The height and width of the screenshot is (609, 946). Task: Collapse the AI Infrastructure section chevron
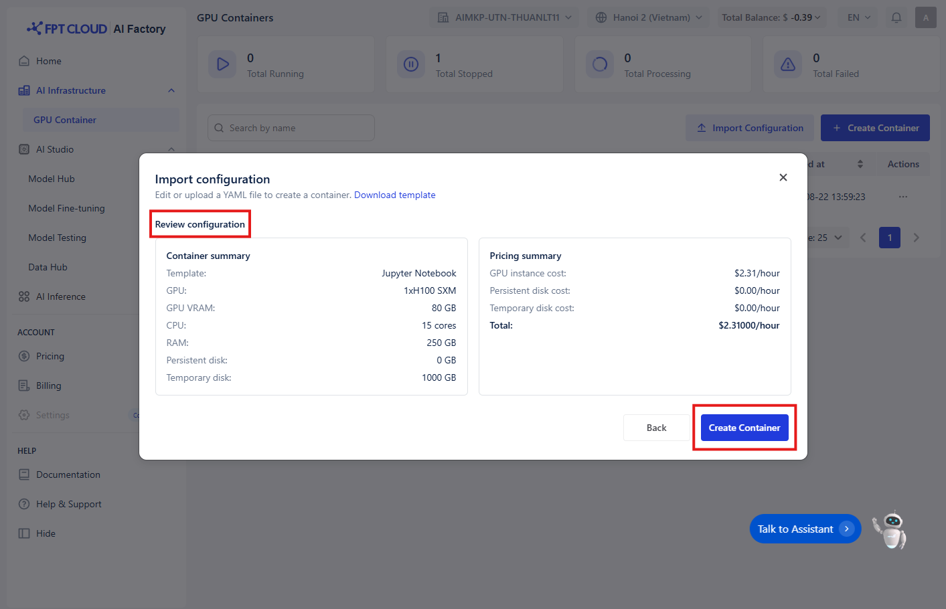click(171, 90)
